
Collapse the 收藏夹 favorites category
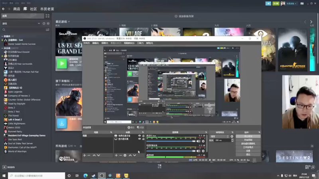coord(2,36)
